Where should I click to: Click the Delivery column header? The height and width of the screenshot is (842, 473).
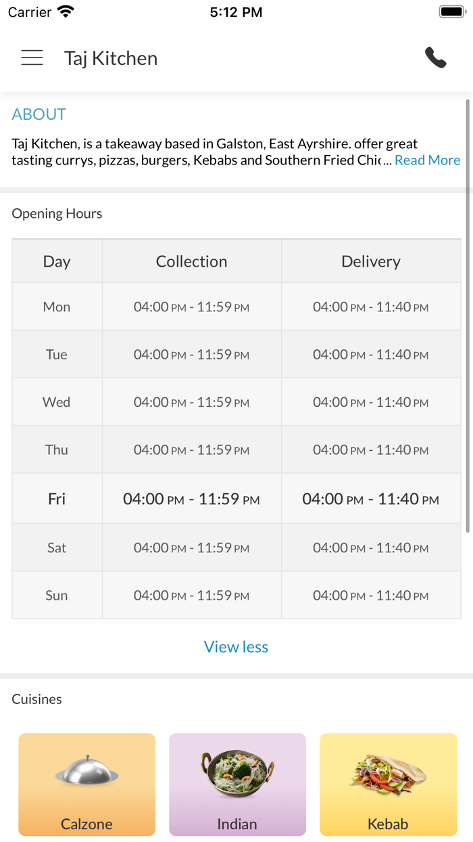(x=370, y=261)
